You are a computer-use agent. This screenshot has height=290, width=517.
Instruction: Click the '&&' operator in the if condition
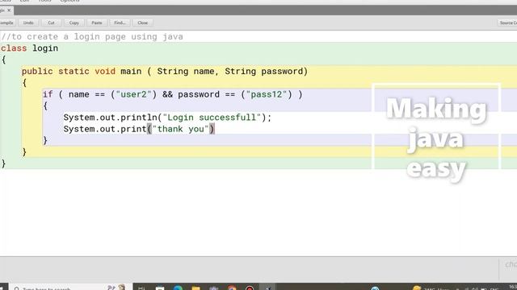pos(167,94)
